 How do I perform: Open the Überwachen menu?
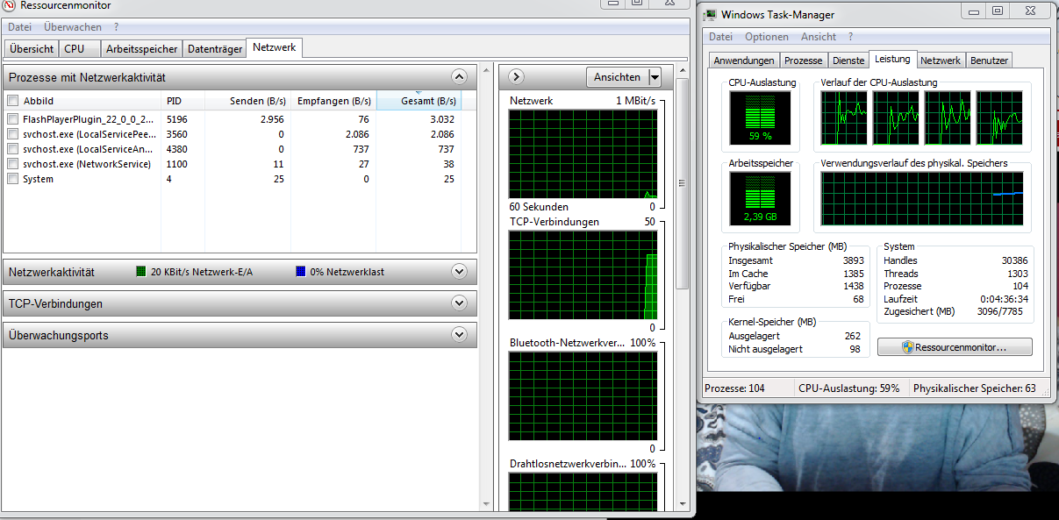coord(73,27)
